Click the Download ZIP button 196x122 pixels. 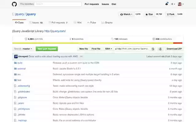point(174,49)
